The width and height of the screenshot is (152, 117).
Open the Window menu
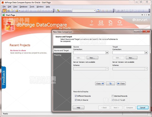point(40,7)
